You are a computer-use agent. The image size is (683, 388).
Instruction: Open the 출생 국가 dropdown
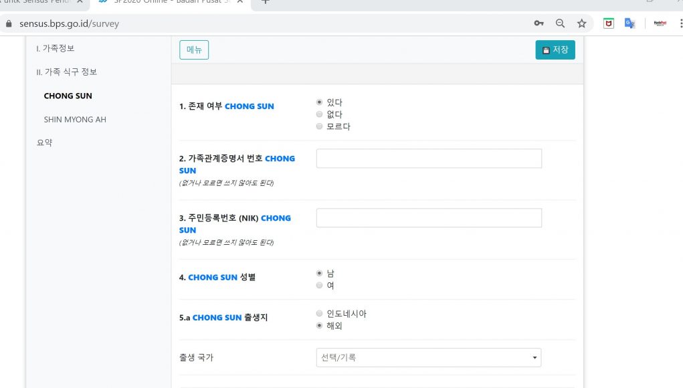click(428, 358)
